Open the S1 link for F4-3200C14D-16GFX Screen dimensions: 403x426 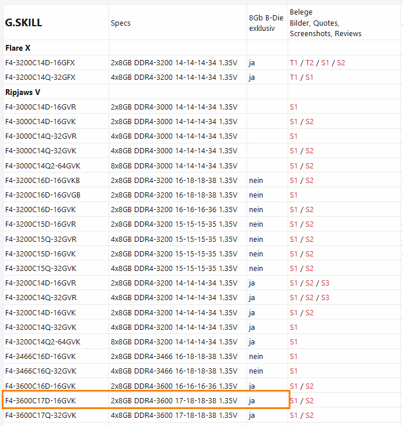(x=325, y=63)
